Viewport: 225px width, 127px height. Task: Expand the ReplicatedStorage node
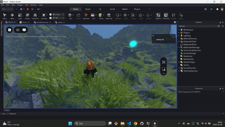click(179, 47)
